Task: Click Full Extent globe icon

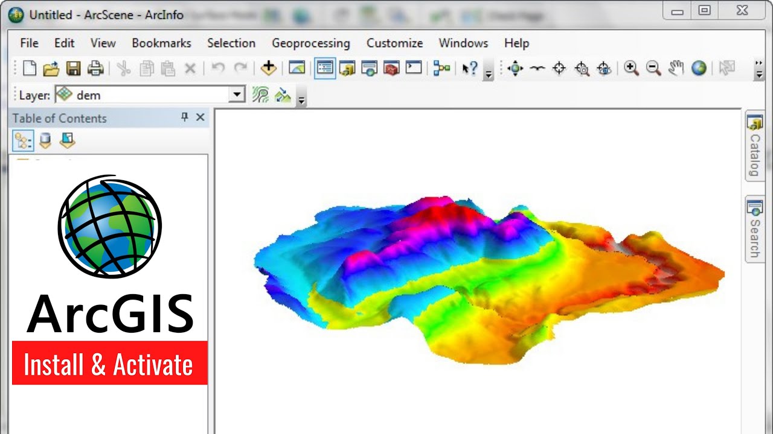Action: point(699,68)
